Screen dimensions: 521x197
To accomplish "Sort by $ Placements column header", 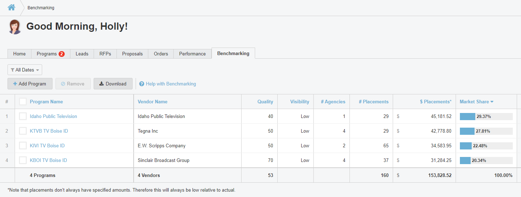I will pos(436,102).
